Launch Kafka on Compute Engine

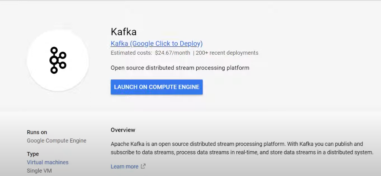tap(157, 87)
